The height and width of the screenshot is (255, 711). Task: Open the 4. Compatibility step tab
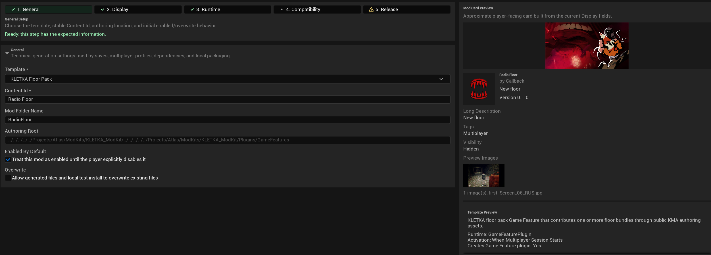[317, 9]
